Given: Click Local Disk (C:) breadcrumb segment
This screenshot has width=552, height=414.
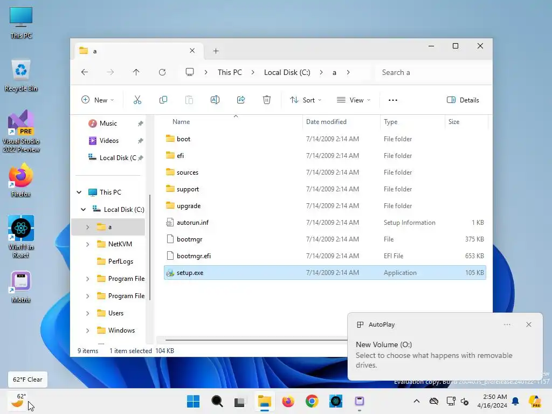Looking at the screenshot, I should (287, 72).
